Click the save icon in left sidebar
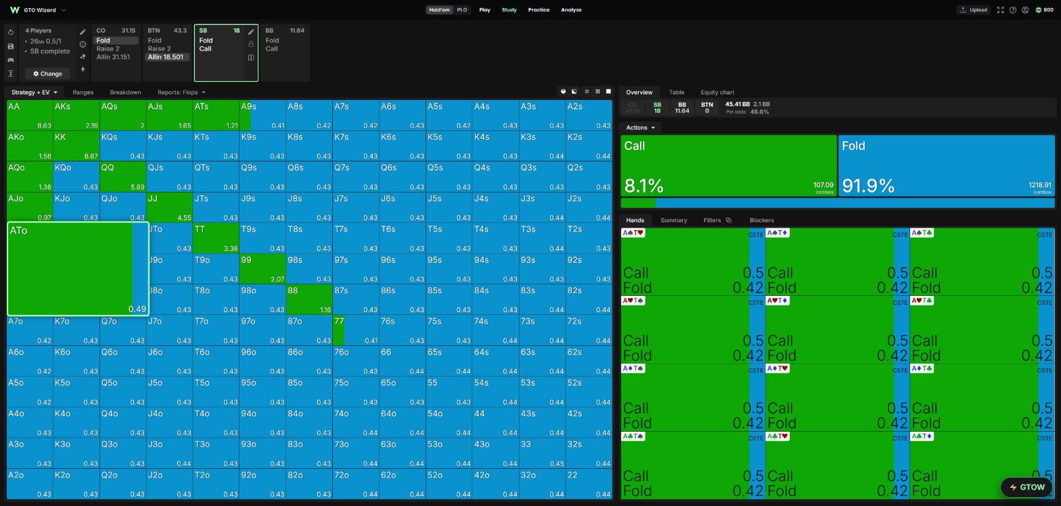Viewport: 1061px width, 506px height. click(10, 47)
